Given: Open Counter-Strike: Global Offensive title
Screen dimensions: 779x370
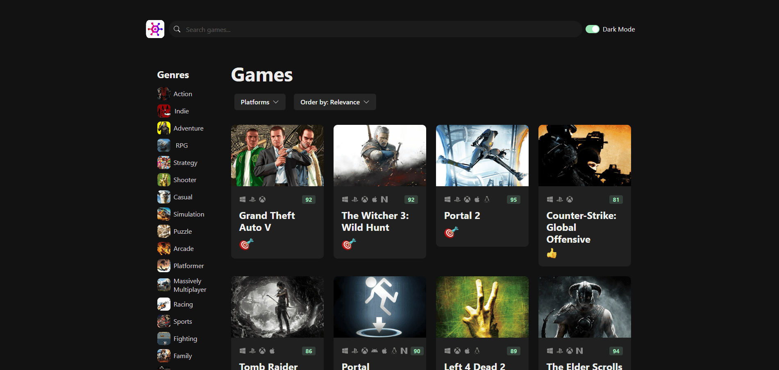Looking at the screenshot, I should 581,228.
